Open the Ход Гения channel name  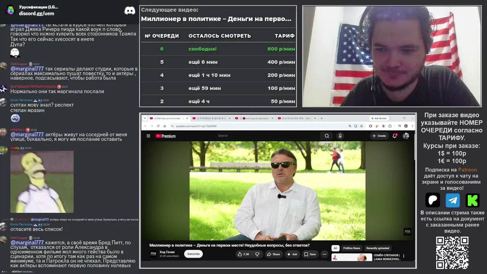[x=167, y=252]
